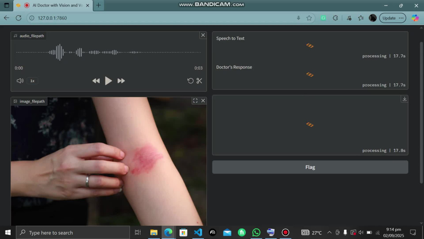The height and width of the screenshot is (239, 424).
Task: Open the green Fiverr taskbar icon
Action: coord(242,233)
